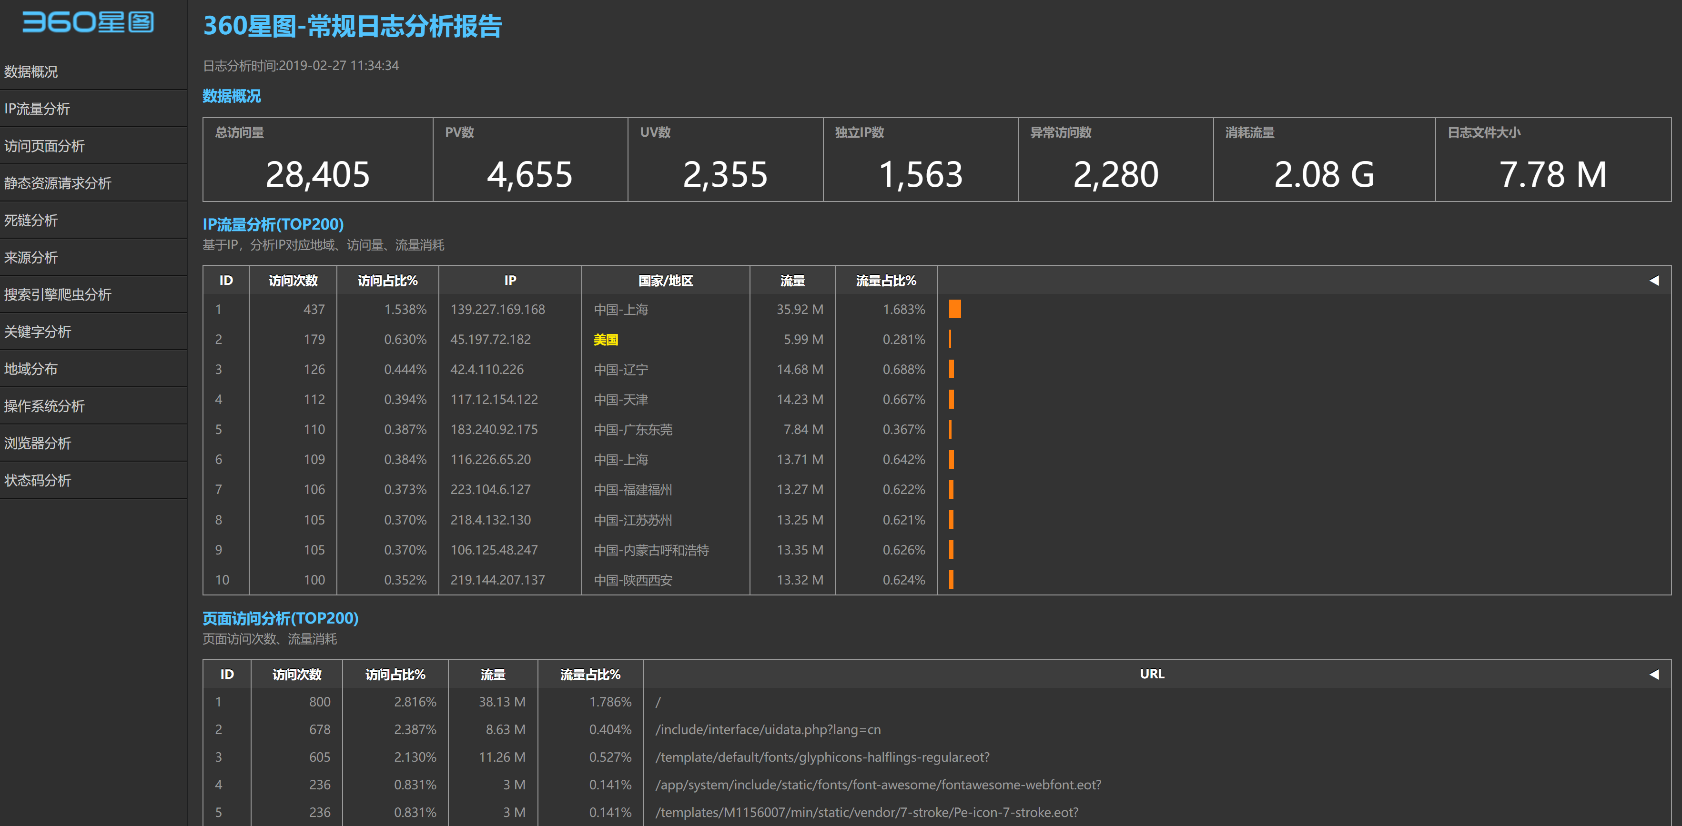Click the IP流量分析(TOP200) section heading

[273, 224]
